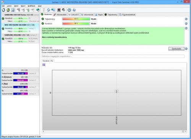Click the Teljesítmény 100% gradient bar
Viewport: 191px width, 139px height.
click(76, 19)
